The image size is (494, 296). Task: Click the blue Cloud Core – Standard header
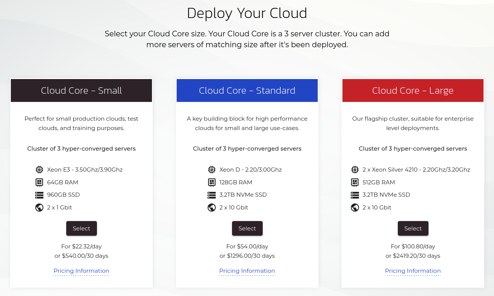(x=247, y=91)
